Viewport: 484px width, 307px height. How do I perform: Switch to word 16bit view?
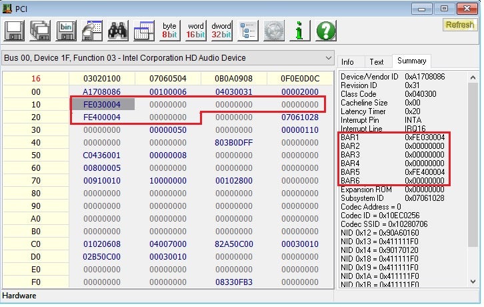pyautogui.click(x=195, y=31)
